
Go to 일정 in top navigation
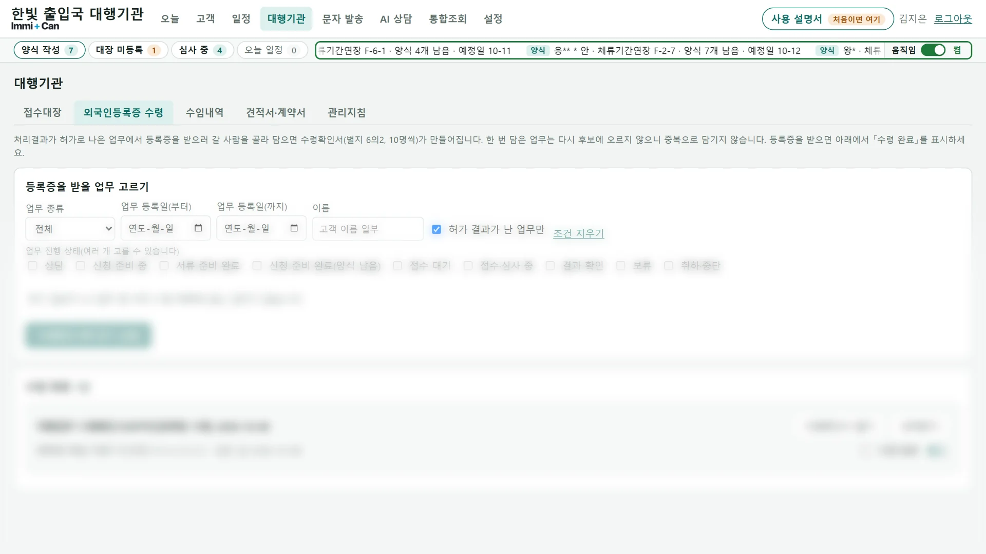click(x=241, y=19)
